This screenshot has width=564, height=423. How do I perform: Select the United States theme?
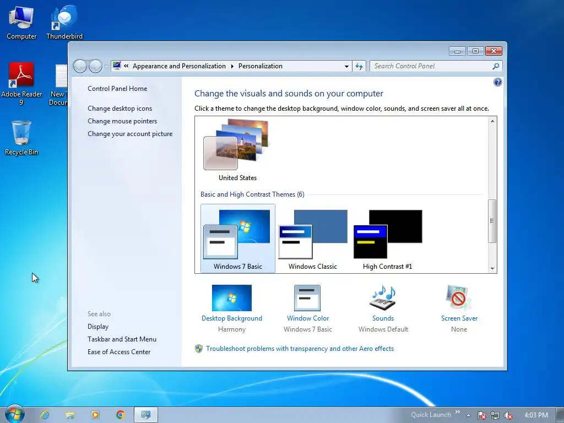237,150
